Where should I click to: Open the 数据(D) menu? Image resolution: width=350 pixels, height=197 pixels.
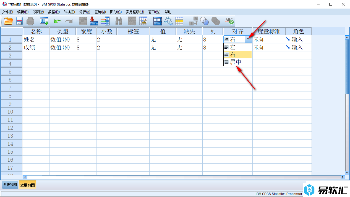[54, 12]
